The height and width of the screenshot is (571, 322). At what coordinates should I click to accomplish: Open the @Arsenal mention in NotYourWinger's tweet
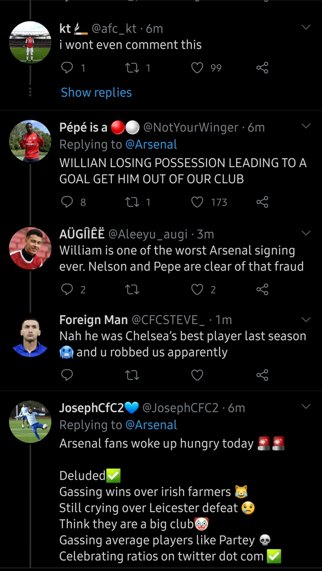point(151,144)
